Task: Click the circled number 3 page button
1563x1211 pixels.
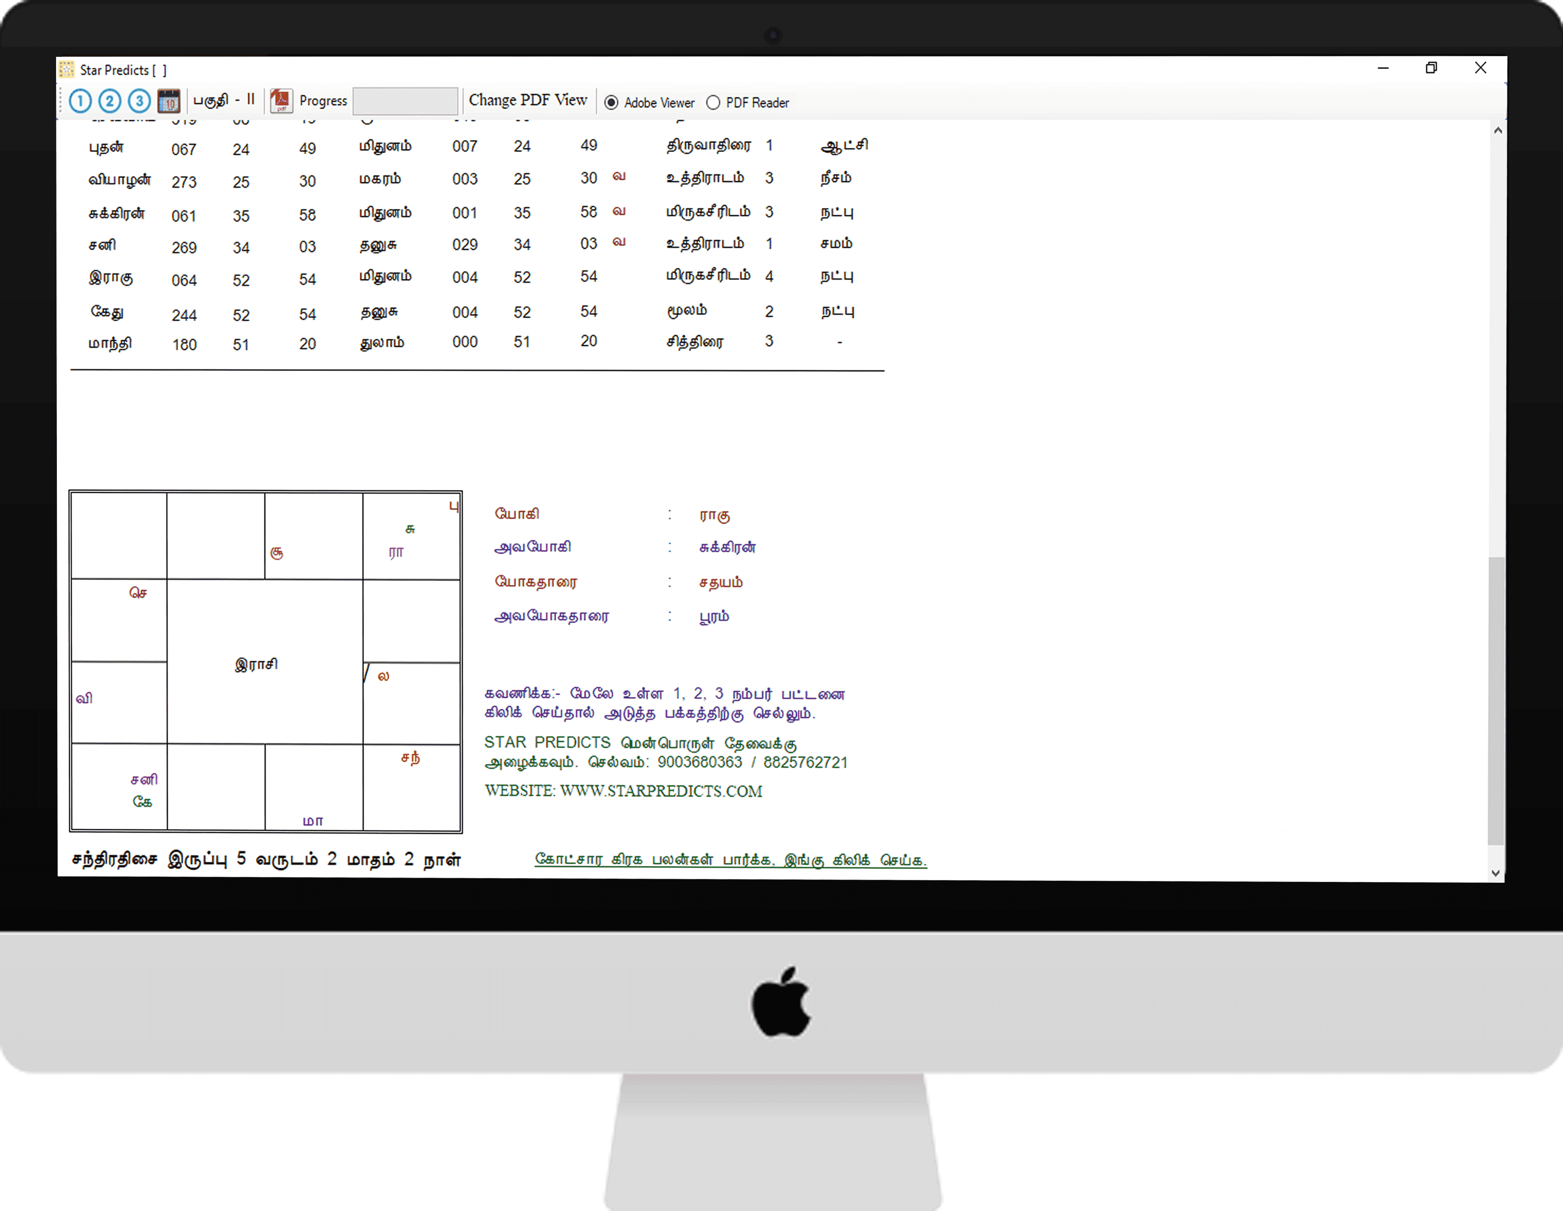Action: (x=139, y=101)
